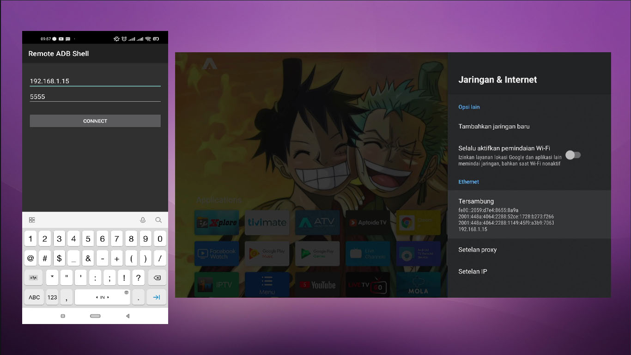
Task: Toggle Selalu aktifkan pemindaian Wi-Fi switch
Action: [x=573, y=155]
